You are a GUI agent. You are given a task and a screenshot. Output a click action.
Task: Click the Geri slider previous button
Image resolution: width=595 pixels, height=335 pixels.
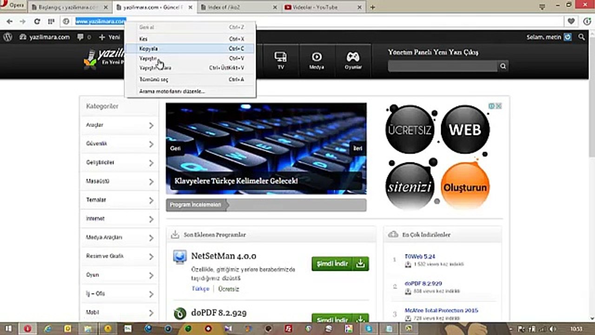tap(175, 148)
